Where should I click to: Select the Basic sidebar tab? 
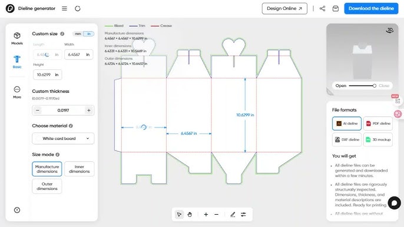17,62
